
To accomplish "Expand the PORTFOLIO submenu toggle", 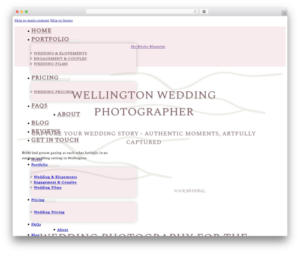I will click(x=75, y=41).
